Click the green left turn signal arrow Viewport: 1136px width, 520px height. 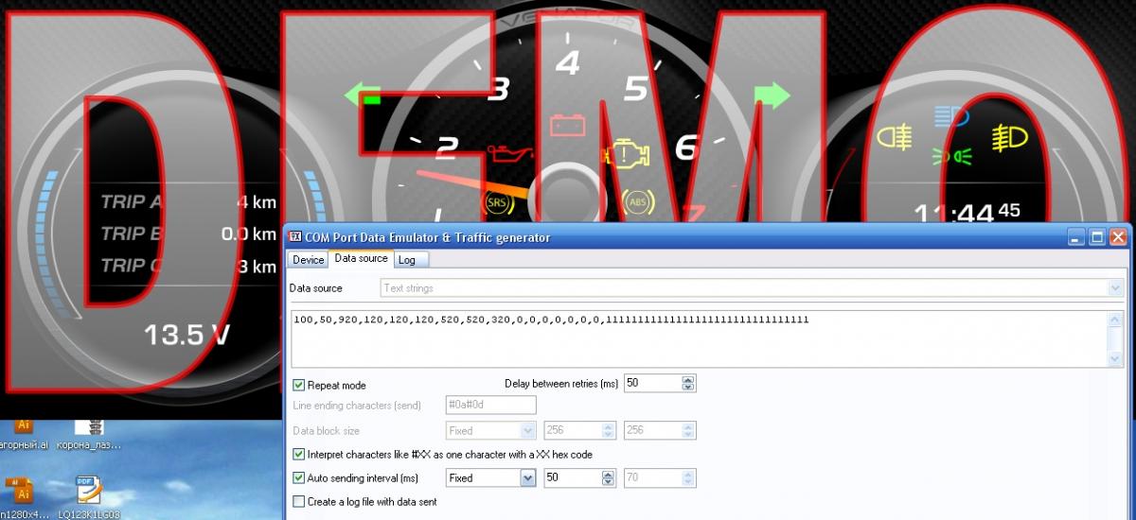(363, 96)
